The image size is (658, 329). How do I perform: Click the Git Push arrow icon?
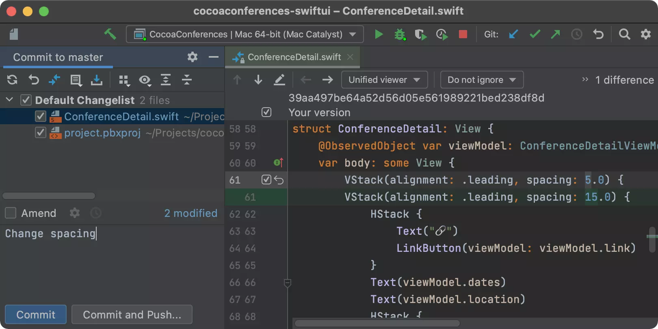[x=555, y=35]
